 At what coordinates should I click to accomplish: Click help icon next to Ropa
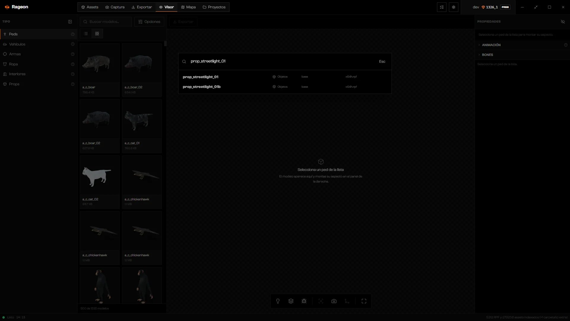[x=73, y=64]
